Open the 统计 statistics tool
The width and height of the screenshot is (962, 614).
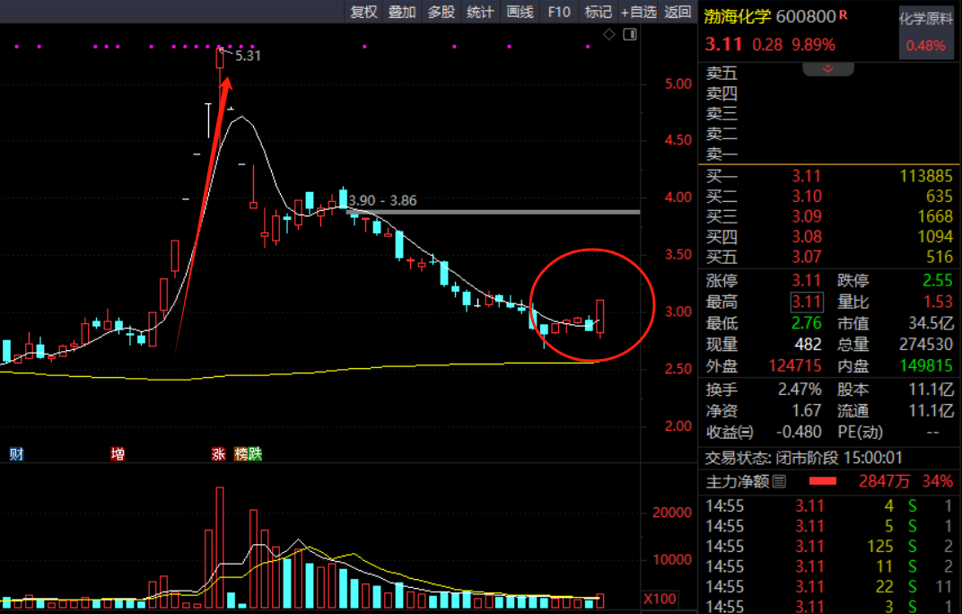coord(480,12)
